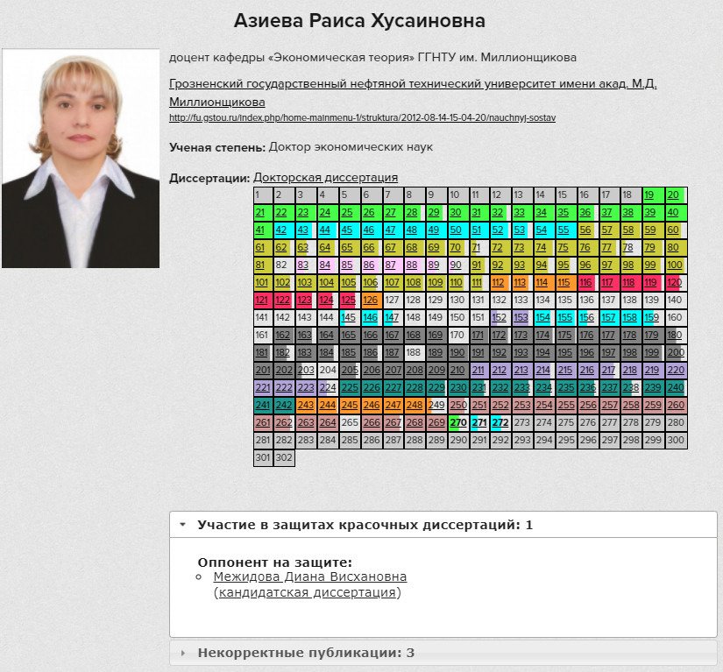This screenshot has width=723, height=672.
Task: Open orange page cell 243
Action: 306,405
